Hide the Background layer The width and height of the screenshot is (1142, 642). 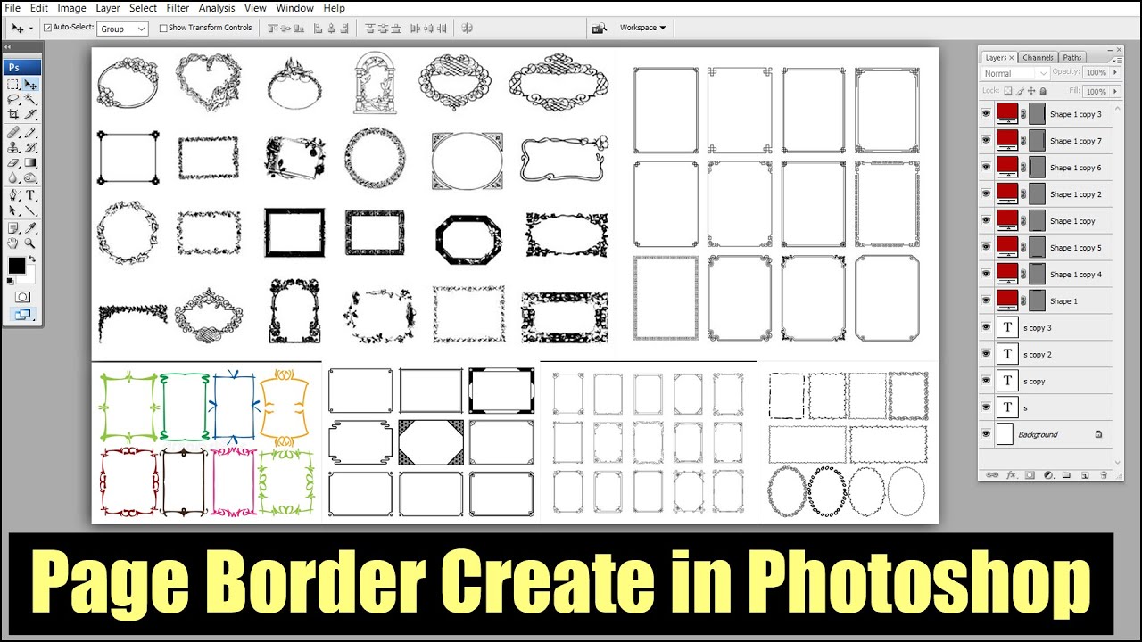(x=986, y=434)
